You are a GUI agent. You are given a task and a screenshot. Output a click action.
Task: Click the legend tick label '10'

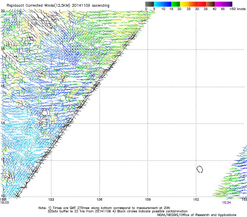pos(163,9)
